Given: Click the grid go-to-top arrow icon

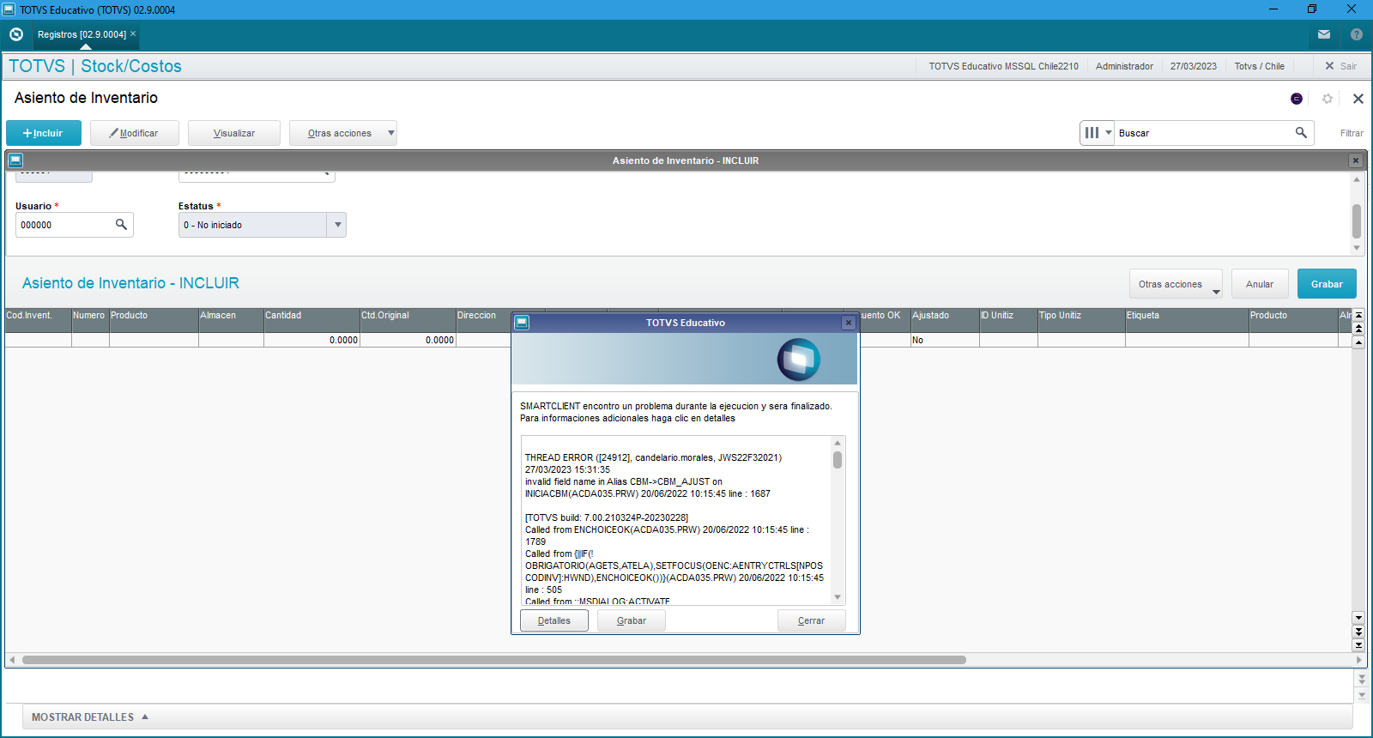Looking at the screenshot, I should coord(1358,315).
